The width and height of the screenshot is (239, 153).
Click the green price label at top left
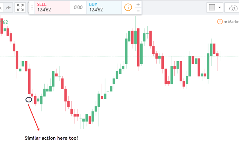(x=4, y=22)
